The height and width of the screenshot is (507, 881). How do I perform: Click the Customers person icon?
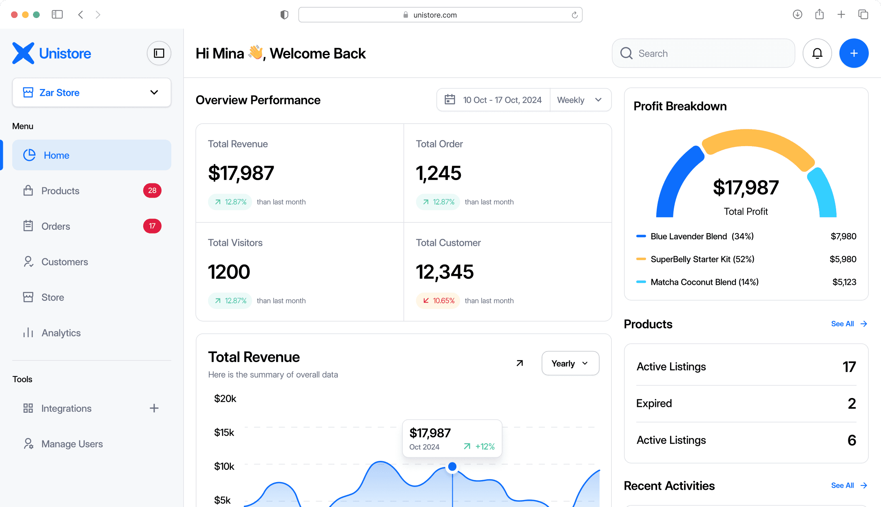(x=28, y=262)
